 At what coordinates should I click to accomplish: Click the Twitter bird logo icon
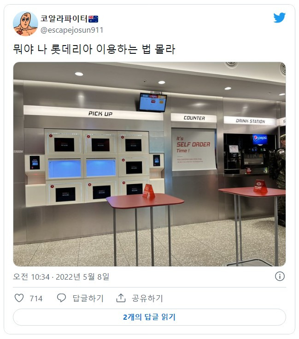pyautogui.click(x=279, y=18)
